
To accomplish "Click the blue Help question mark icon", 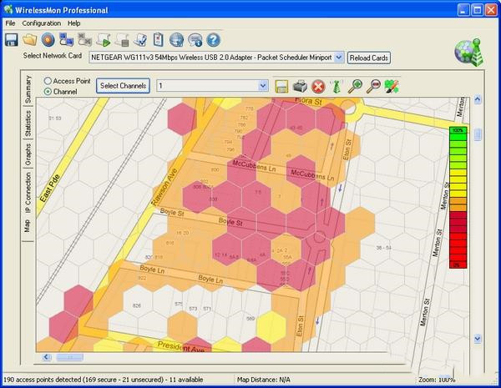I will coord(213,39).
